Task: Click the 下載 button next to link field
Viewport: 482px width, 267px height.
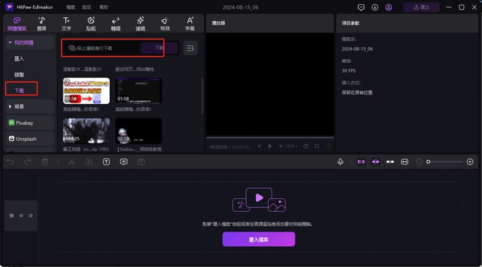Action: tap(158, 48)
